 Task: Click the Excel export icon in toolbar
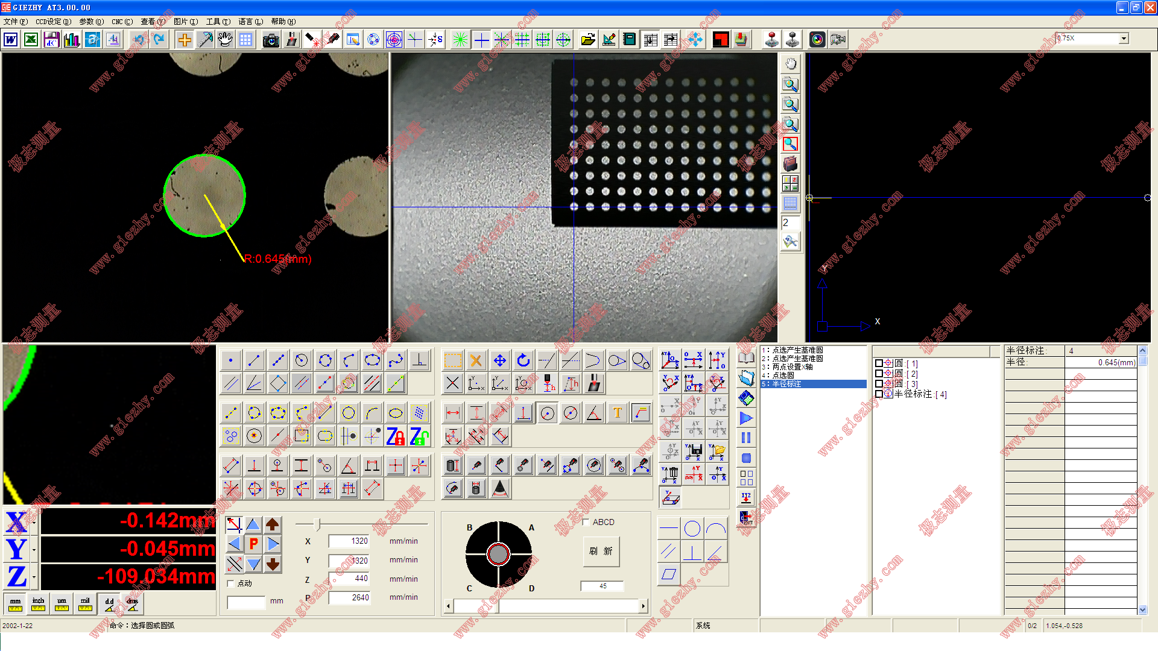click(31, 40)
